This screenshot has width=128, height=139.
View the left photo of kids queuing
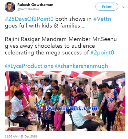35,101
